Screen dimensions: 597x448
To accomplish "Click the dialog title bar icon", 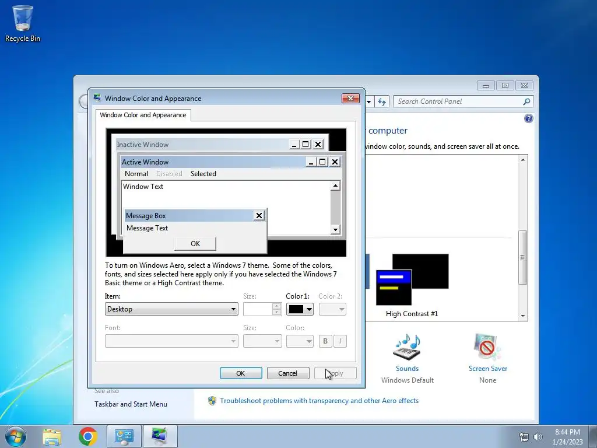I will [x=97, y=98].
